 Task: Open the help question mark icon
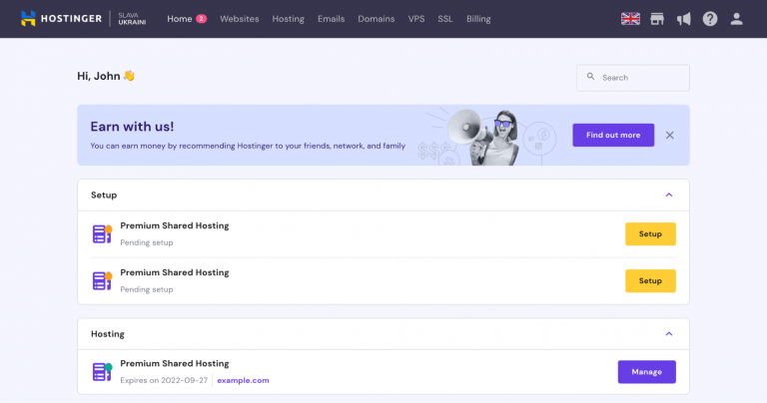pos(710,18)
